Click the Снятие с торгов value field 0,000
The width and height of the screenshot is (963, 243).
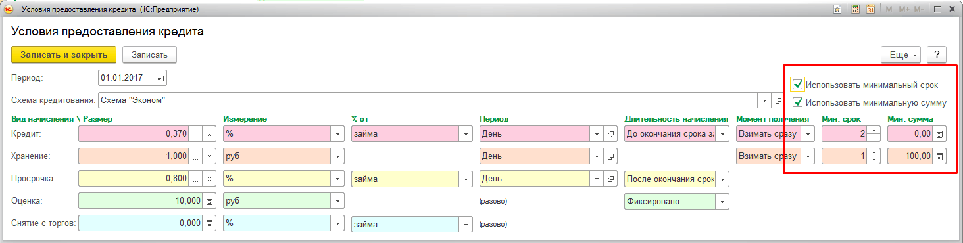pyautogui.click(x=140, y=223)
